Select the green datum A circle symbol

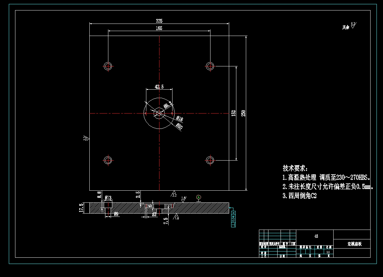click(x=199, y=197)
